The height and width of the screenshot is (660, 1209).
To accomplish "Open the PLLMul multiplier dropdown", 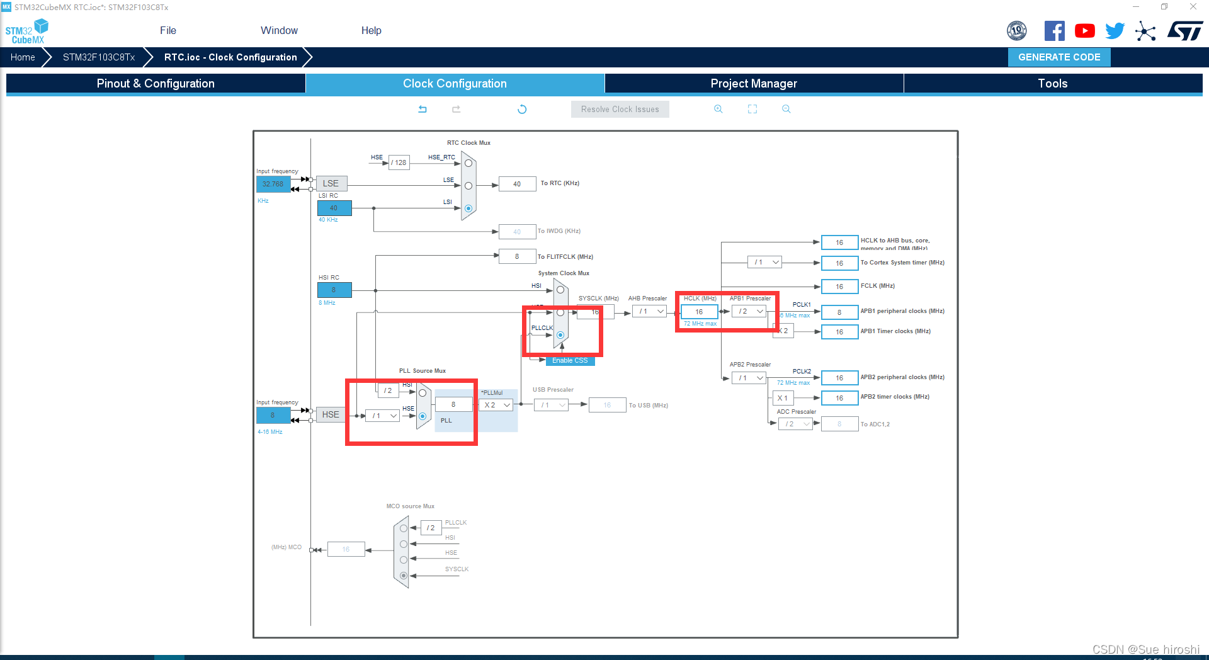I will click(496, 405).
